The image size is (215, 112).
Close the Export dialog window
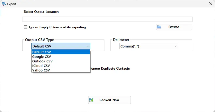(211, 4)
